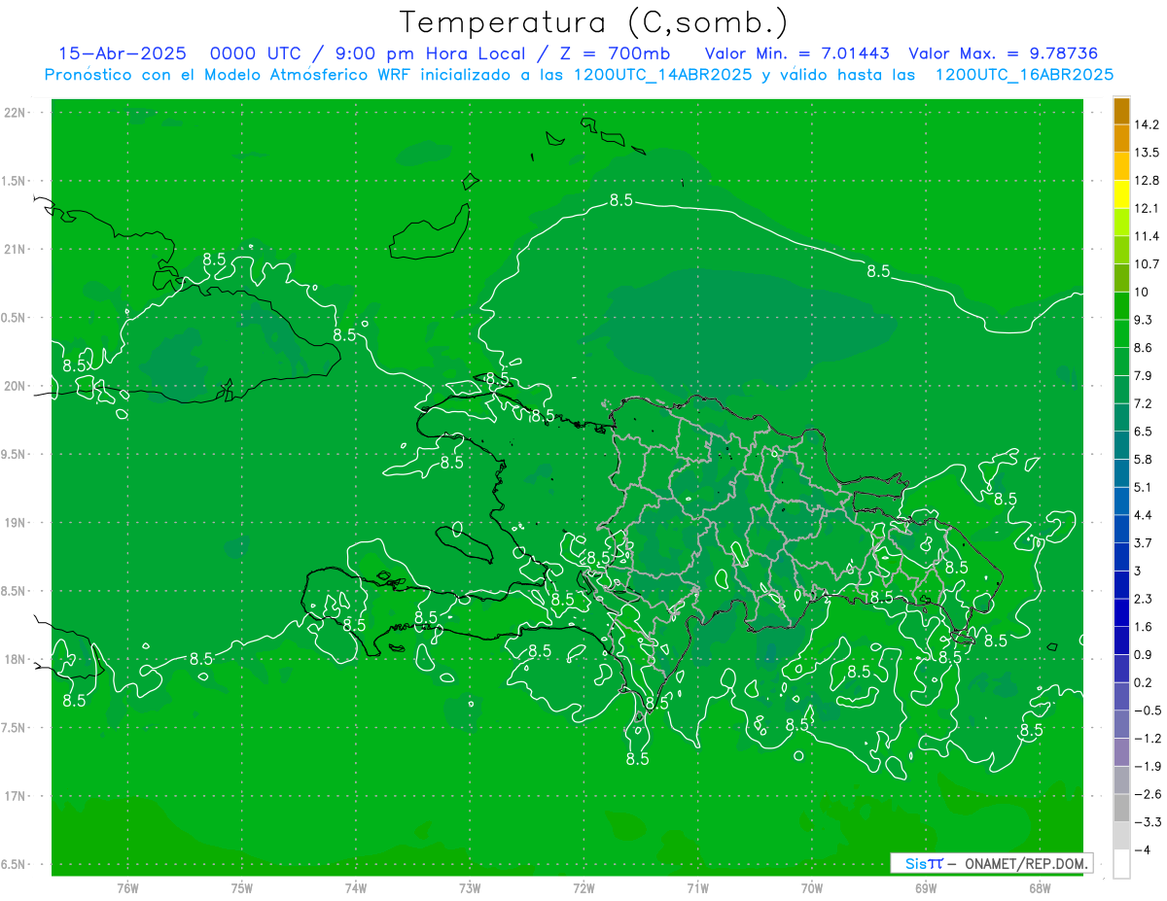Click the '70W' longitude axis label
The width and height of the screenshot is (1167, 901).
(811, 888)
